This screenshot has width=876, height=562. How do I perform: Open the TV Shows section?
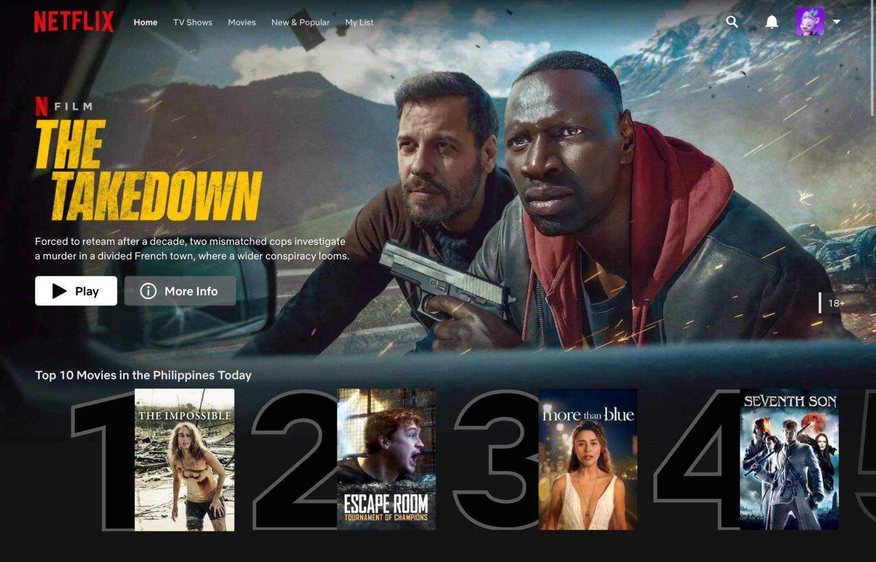(193, 22)
